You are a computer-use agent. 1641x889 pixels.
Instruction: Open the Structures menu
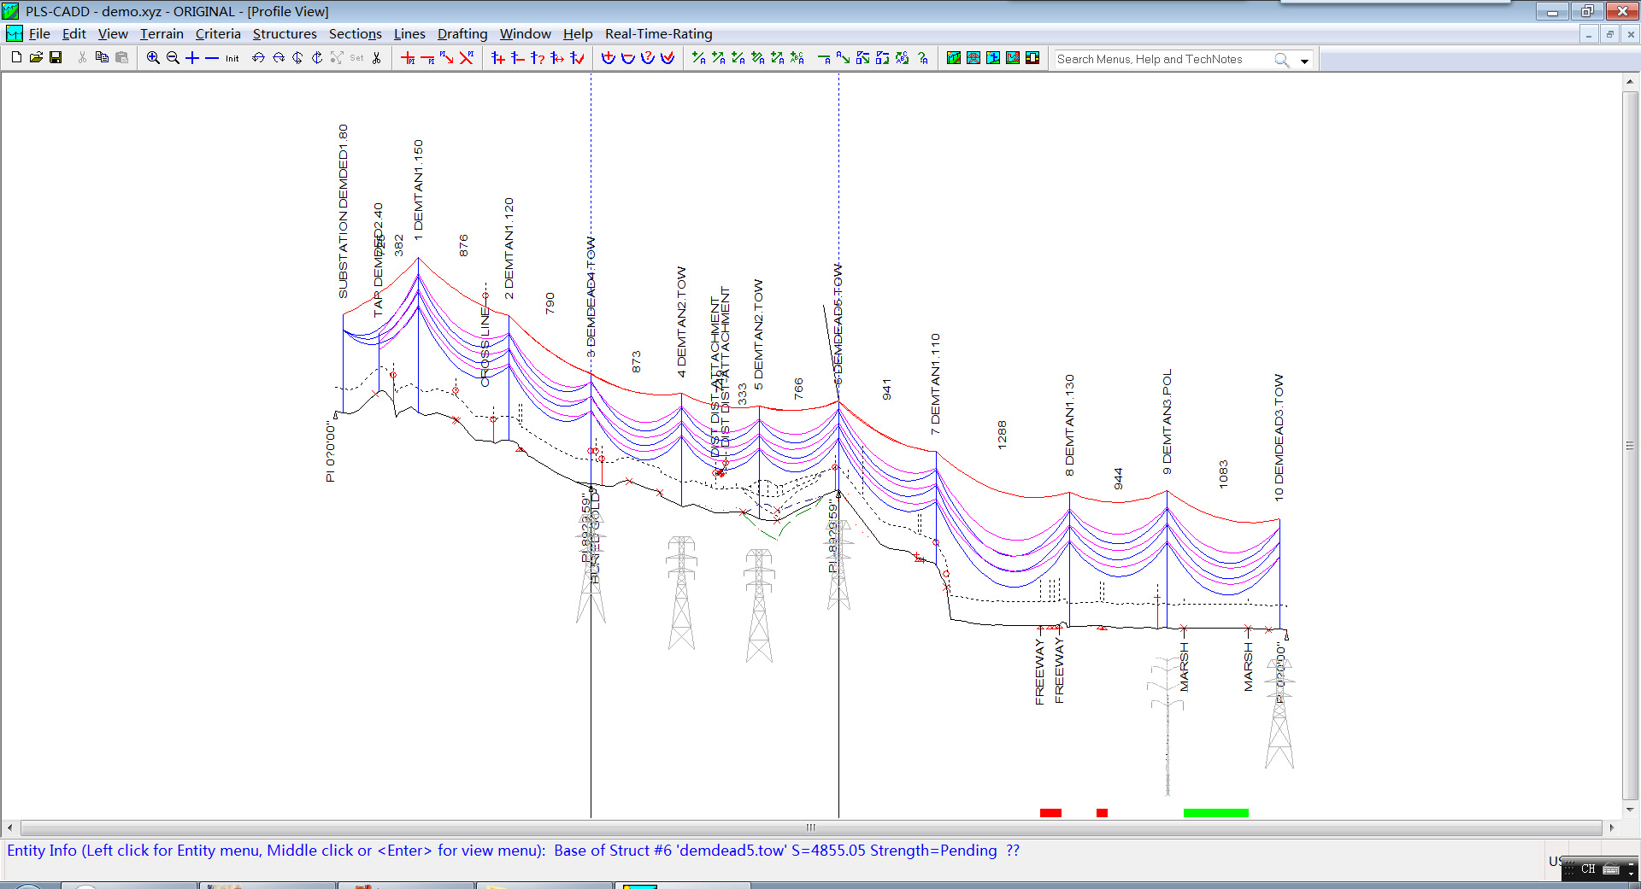pos(285,34)
